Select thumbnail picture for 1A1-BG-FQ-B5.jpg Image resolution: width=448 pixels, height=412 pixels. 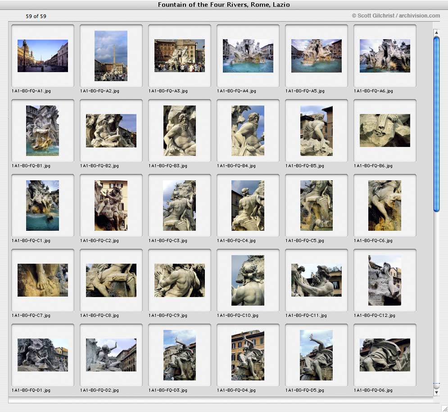click(316, 131)
